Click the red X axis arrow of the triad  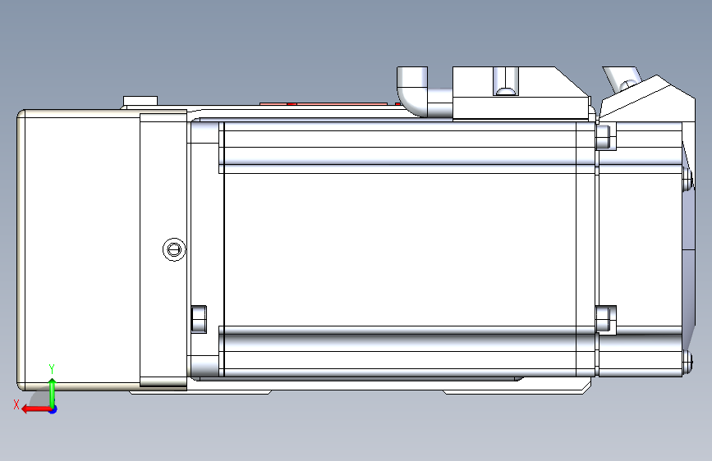[35, 409]
